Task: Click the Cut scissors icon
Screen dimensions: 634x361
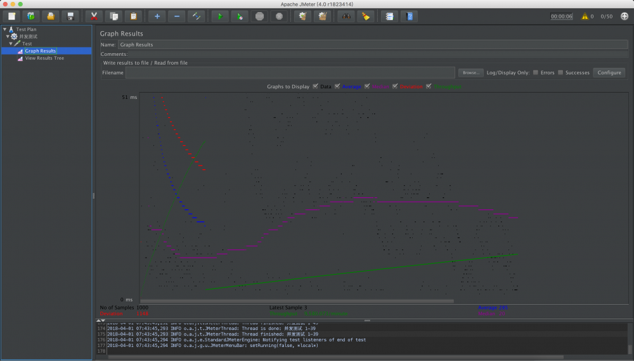Action: click(x=94, y=16)
